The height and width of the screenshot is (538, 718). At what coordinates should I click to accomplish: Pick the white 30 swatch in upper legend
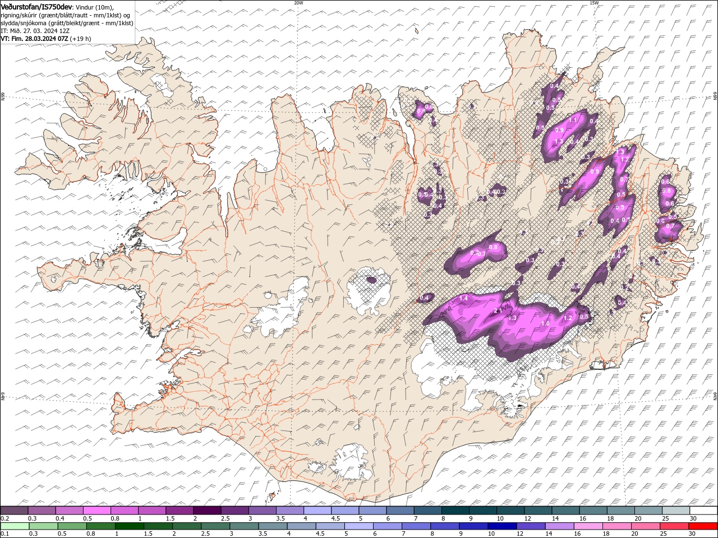[703, 511]
